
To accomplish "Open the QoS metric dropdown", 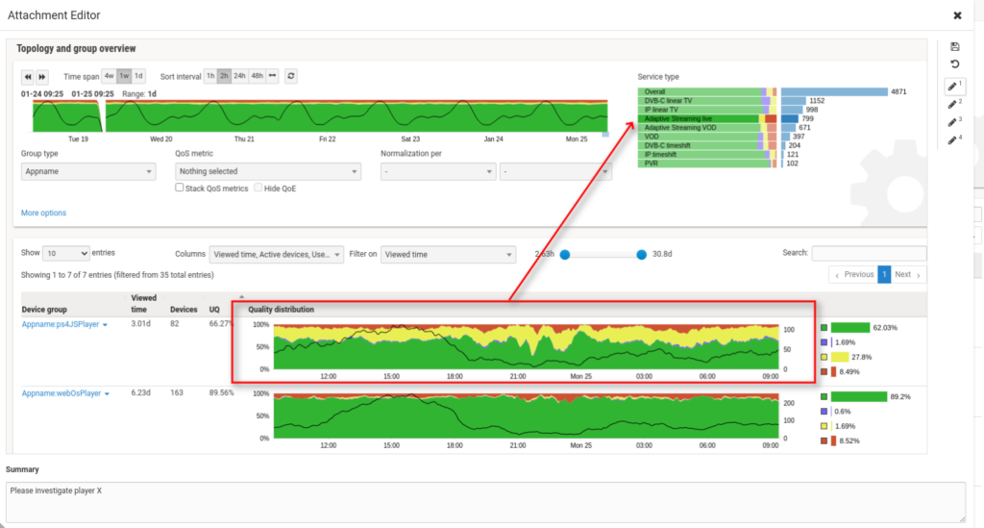I will click(x=268, y=171).
